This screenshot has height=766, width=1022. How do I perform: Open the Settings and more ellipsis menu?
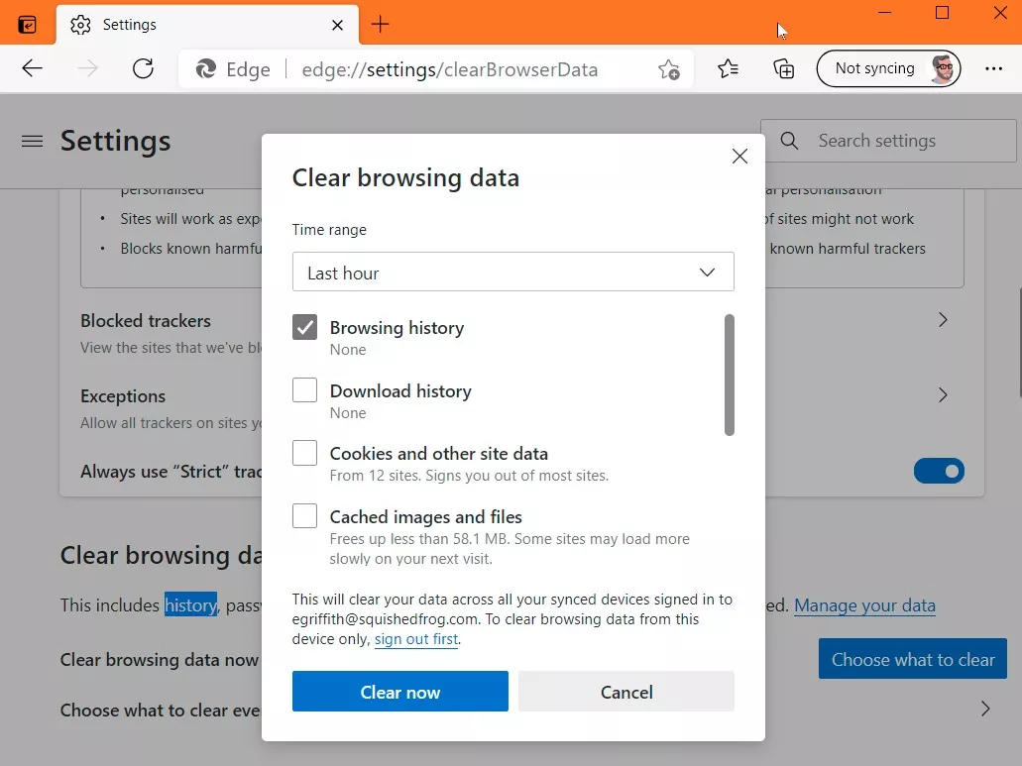coord(994,68)
